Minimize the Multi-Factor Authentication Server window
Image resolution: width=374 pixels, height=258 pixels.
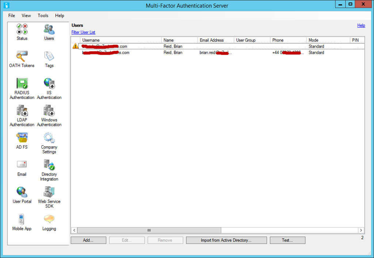coord(340,4)
